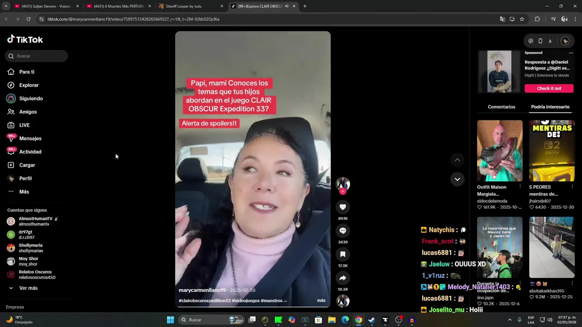Click the TikTok logo
Image resolution: width=582 pixels, height=327 pixels.
click(25, 40)
